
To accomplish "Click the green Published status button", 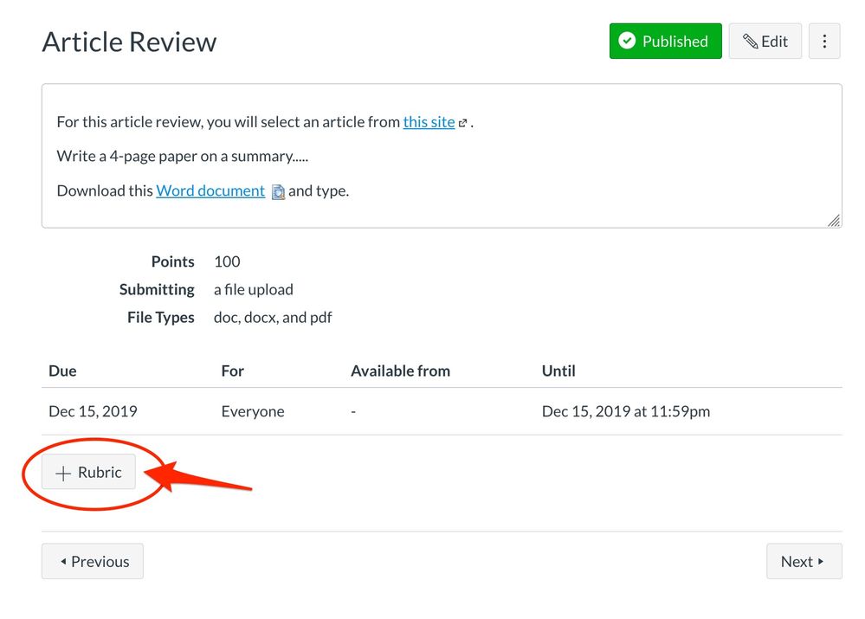I will [x=665, y=42].
